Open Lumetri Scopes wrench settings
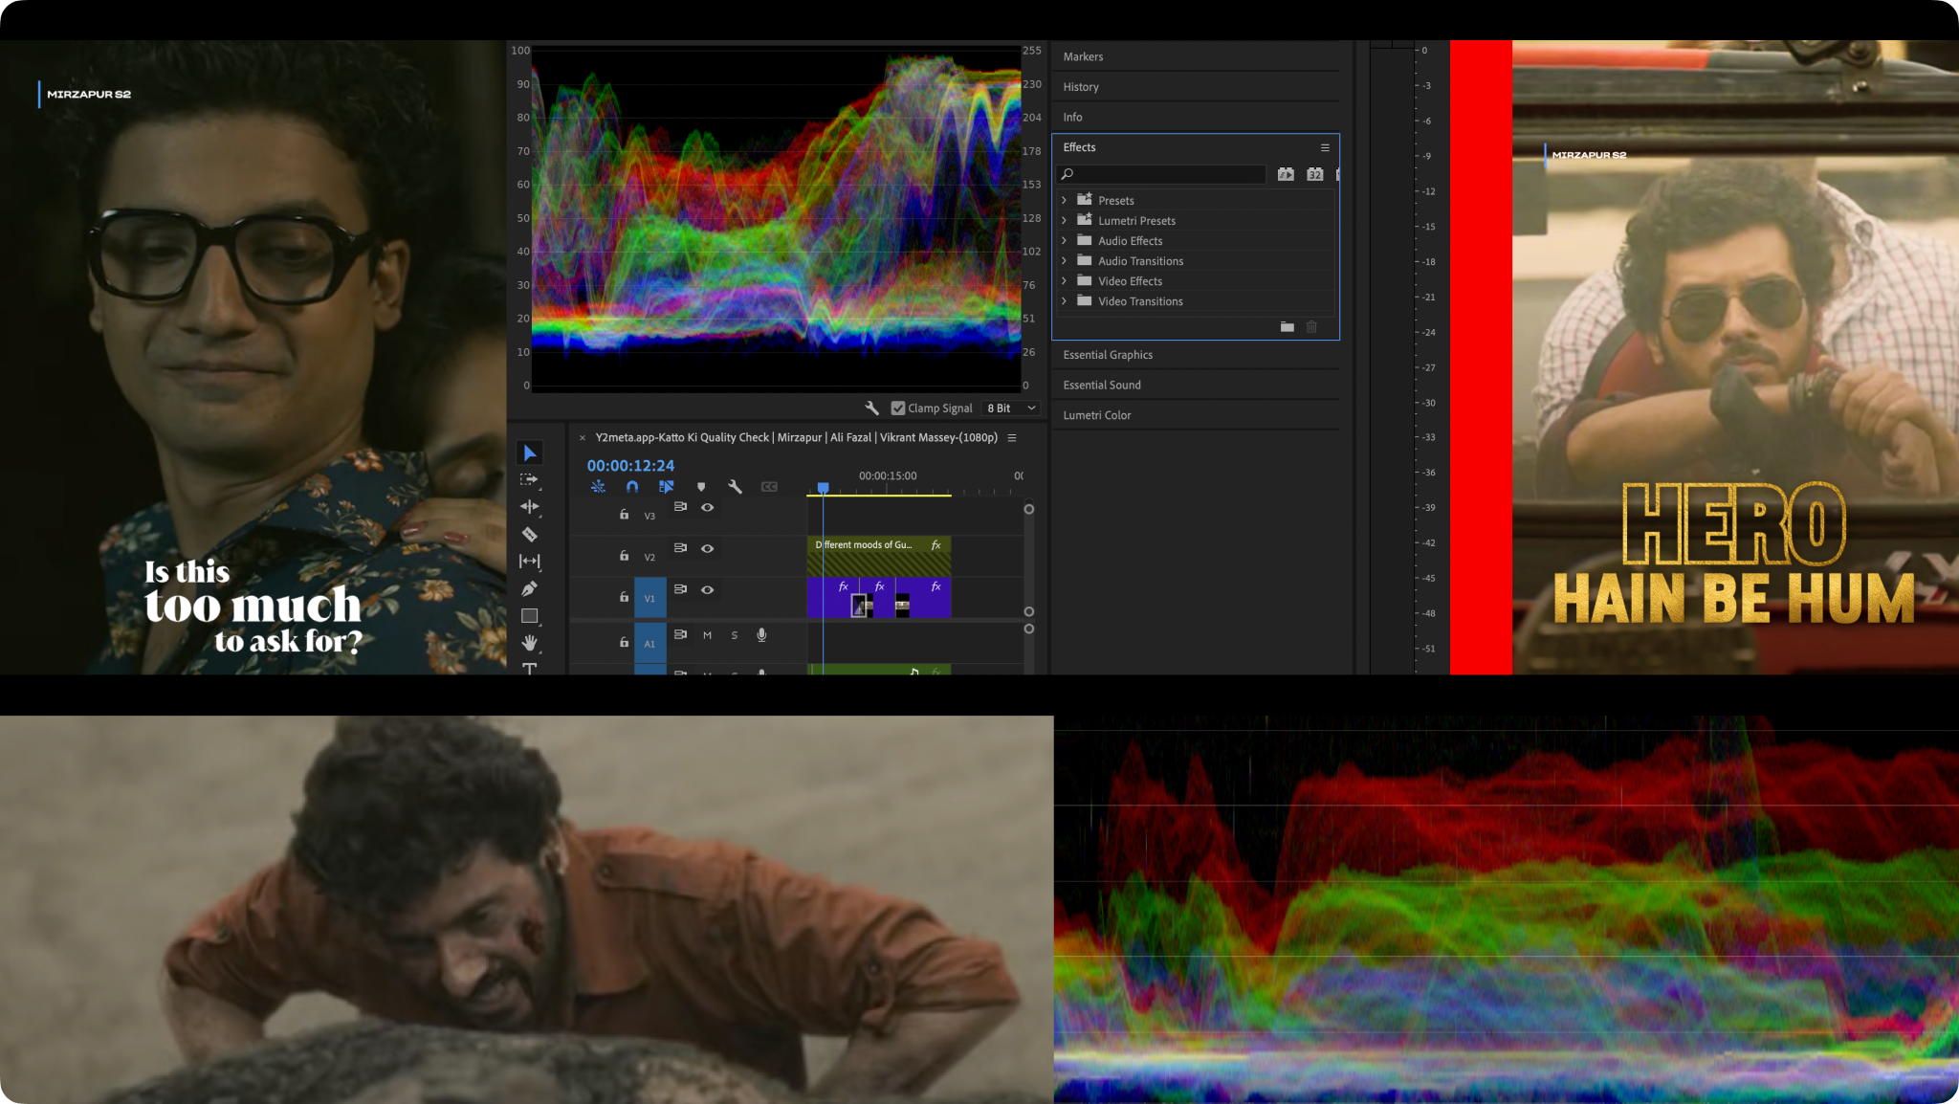 coord(871,408)
